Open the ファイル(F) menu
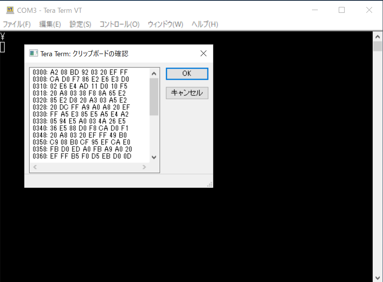The height and width of the screenshot is (282, 383). (x=17, y=24)
